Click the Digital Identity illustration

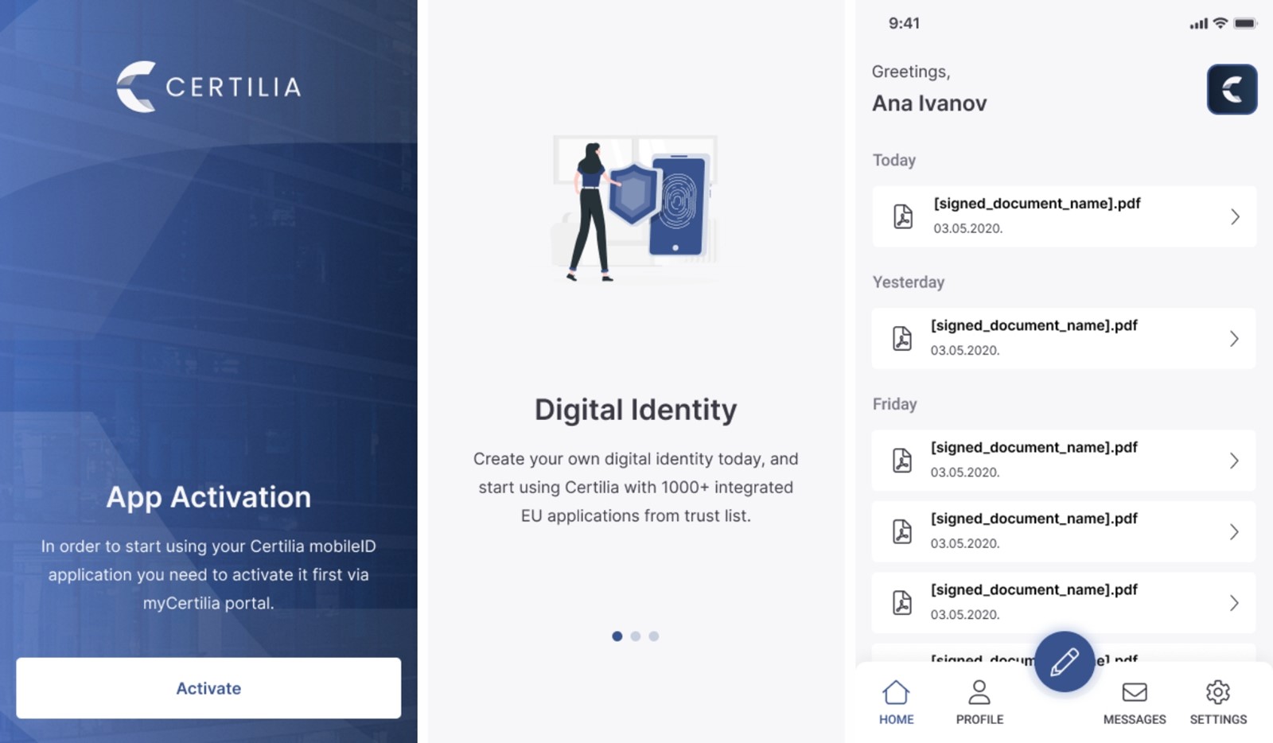(x=635, y=208)
